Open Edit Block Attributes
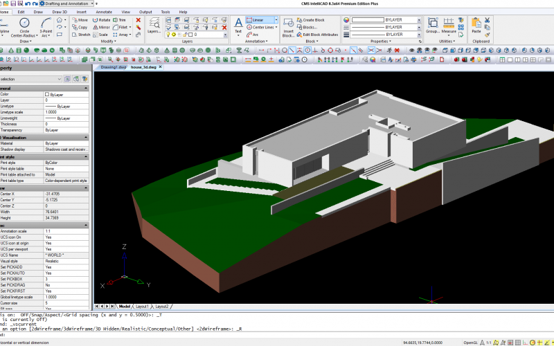 [317, 35]
